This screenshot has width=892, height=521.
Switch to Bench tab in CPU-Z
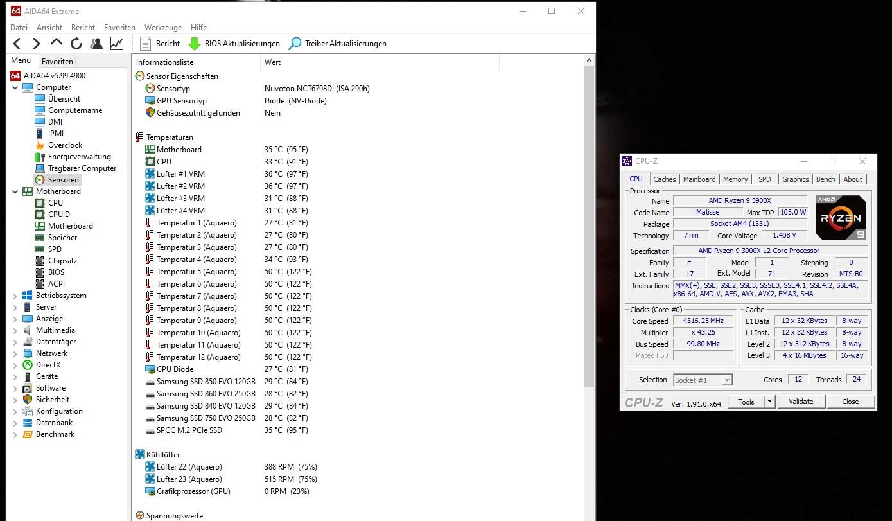tap(826, 179)
